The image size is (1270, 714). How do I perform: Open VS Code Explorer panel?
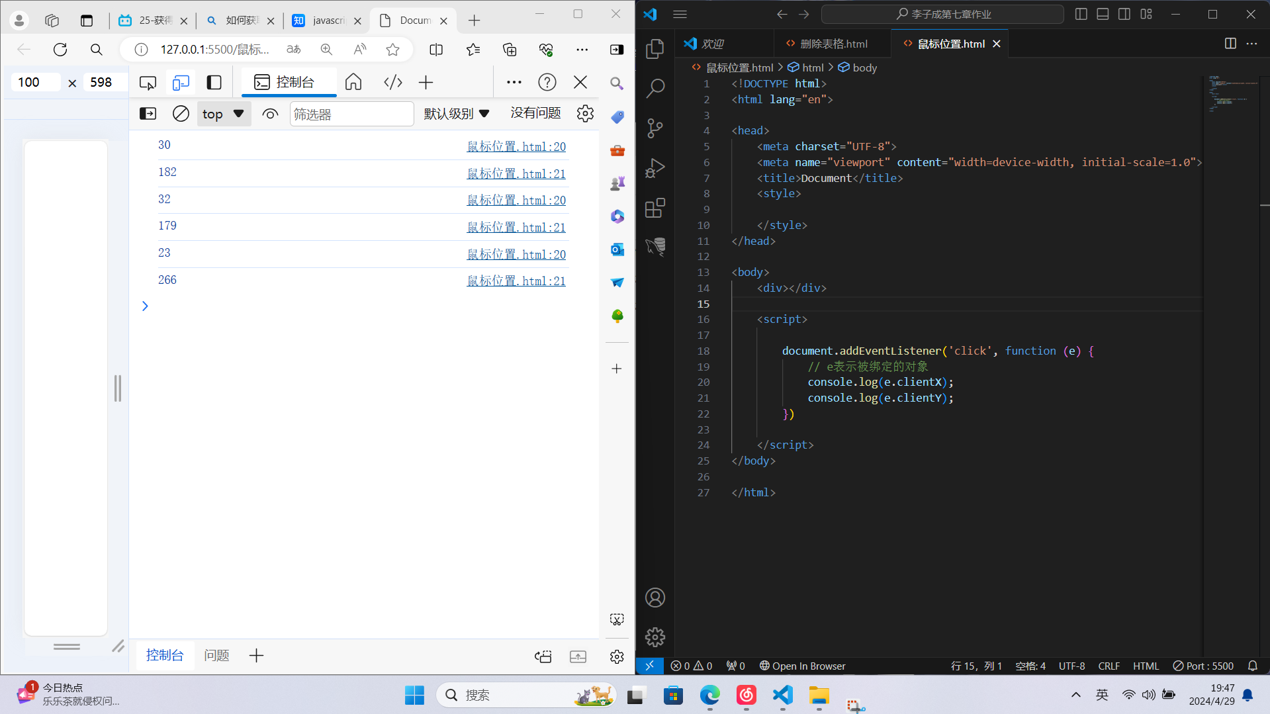tap(655, 48)
